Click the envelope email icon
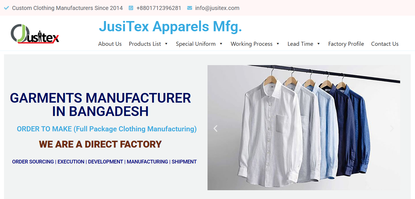415x199 pixels. (x=190, y=8)
